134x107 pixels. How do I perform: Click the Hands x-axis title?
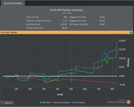pyautogui.click(x=60, y=95)
